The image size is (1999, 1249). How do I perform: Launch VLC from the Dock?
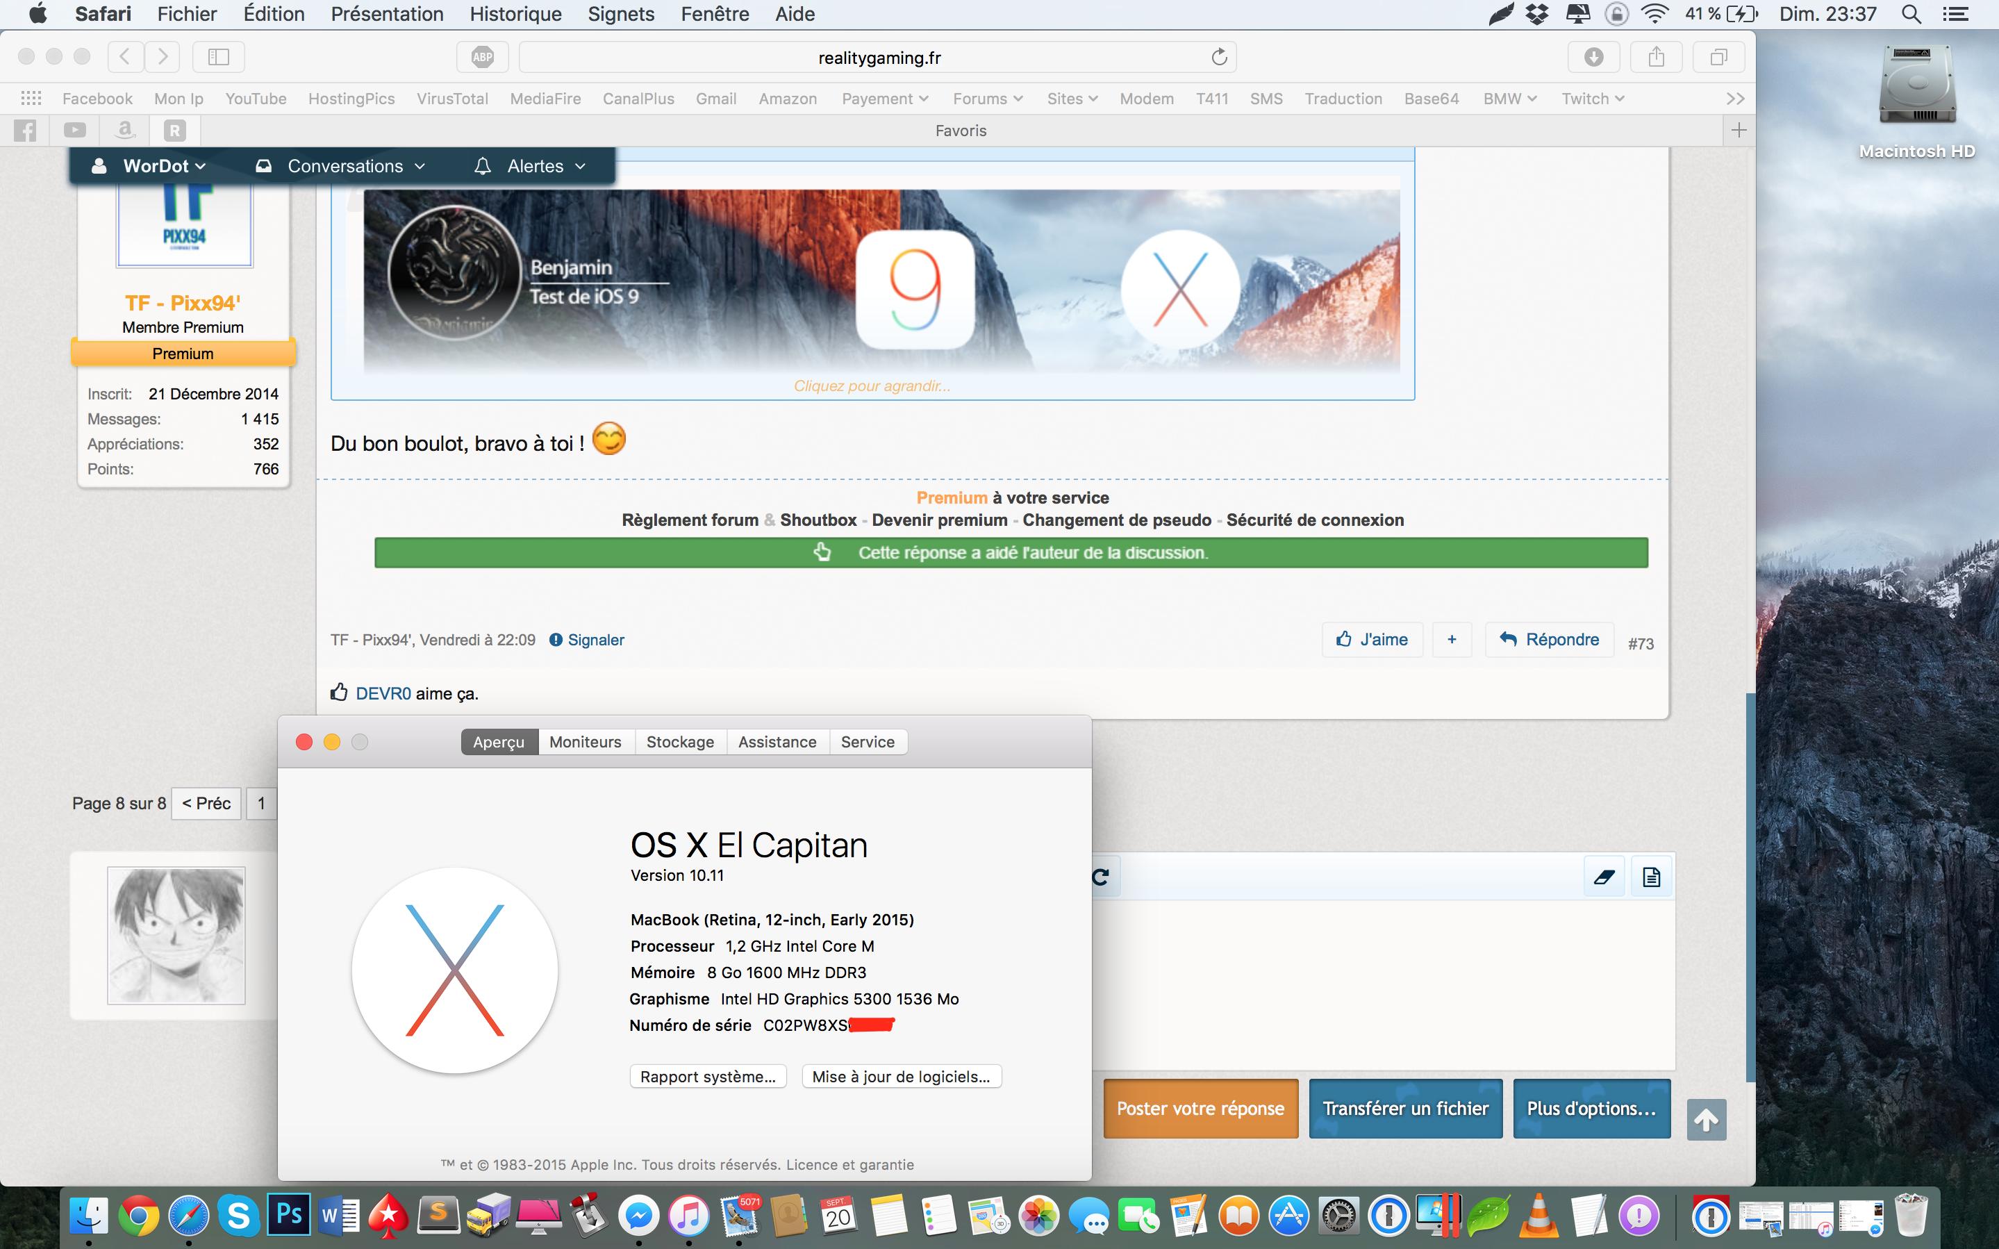[1538, 1216]
